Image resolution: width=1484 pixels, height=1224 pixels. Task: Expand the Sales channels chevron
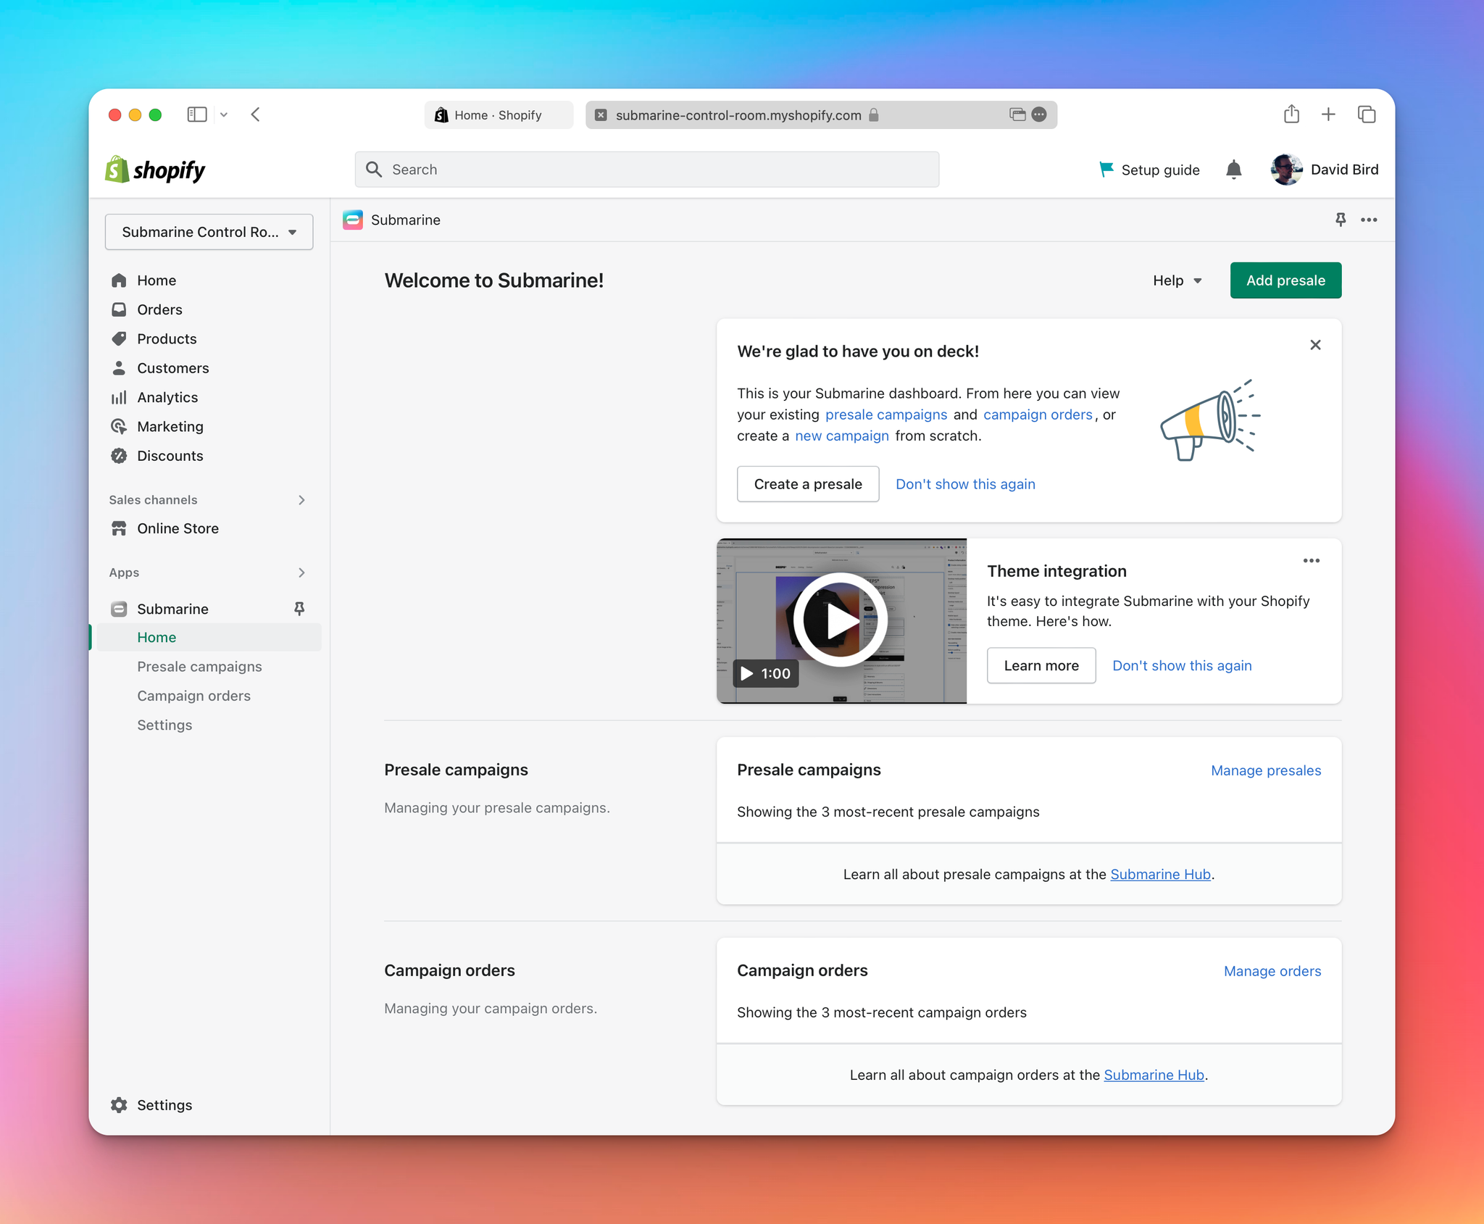tap(301, 500)
